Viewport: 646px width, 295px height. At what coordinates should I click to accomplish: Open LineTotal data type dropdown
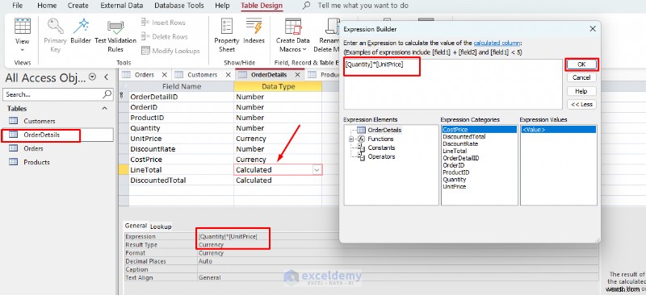317,170
